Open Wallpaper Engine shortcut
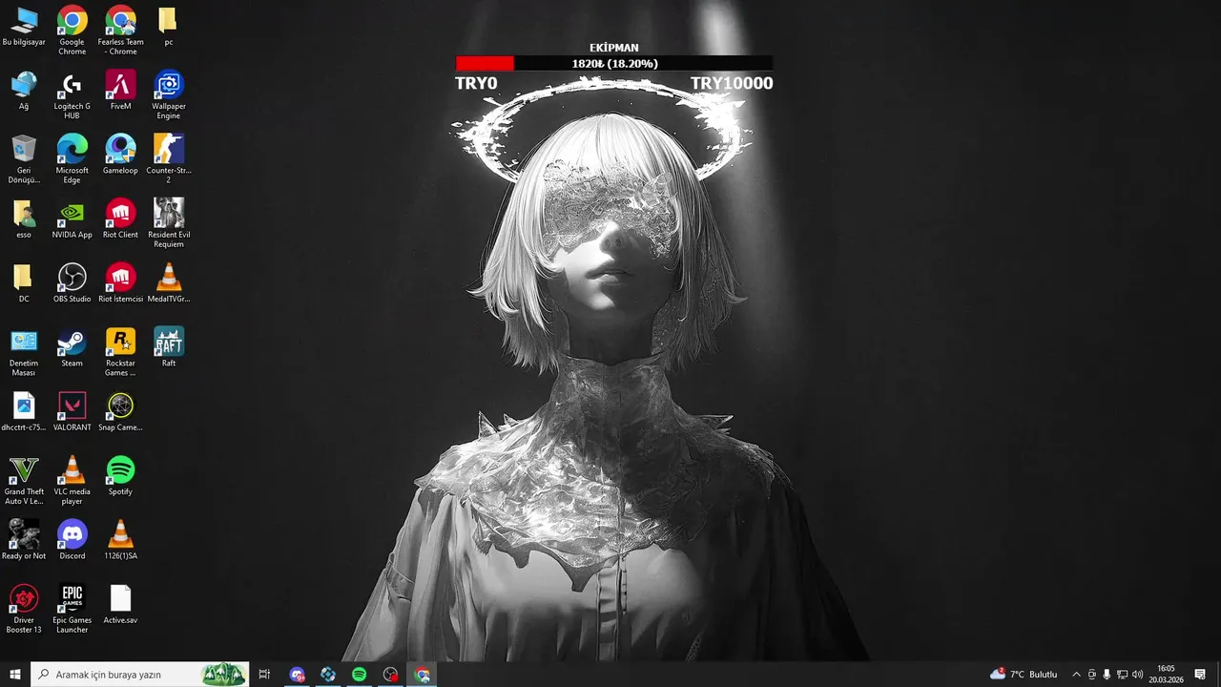 click(x=169, y=95)
